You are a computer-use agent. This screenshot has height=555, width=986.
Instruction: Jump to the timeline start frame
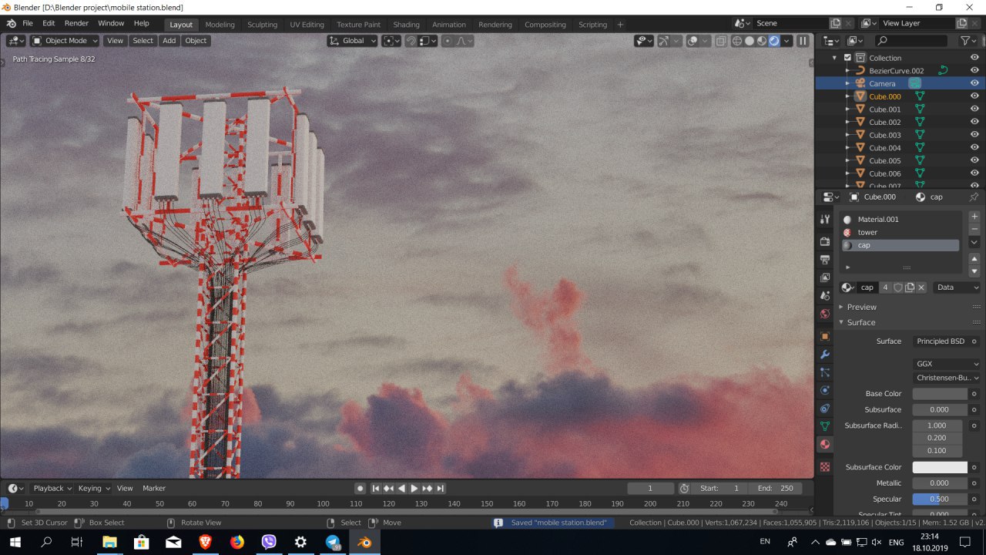coord(376,488)
